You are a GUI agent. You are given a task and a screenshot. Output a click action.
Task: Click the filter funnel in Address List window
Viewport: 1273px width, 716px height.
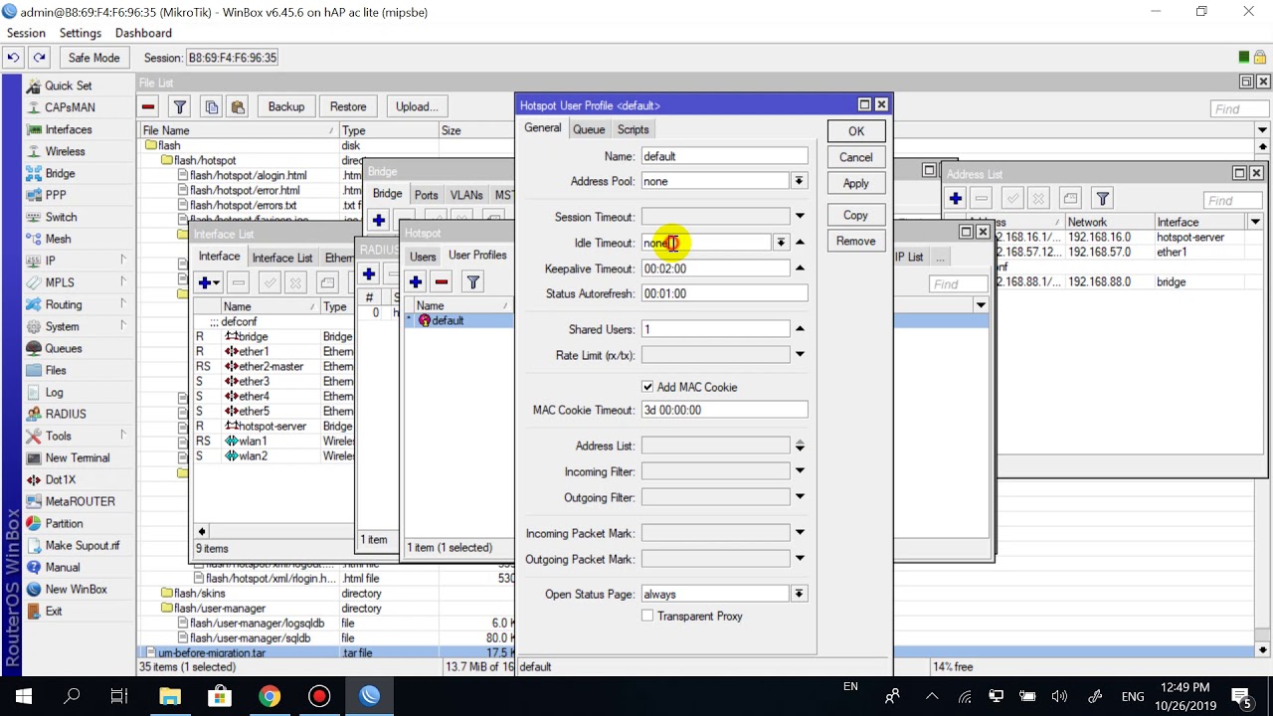coord(1102,199)
